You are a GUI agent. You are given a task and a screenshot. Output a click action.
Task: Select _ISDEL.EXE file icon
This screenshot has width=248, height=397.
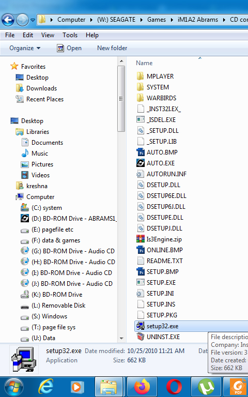pos(140,119)
